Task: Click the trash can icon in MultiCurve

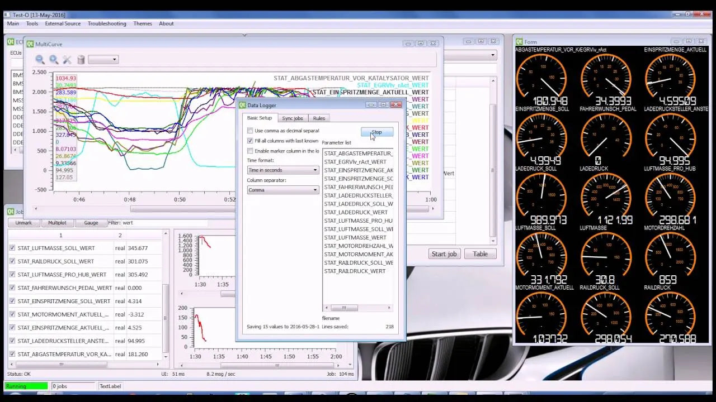Action: [81, 60]
